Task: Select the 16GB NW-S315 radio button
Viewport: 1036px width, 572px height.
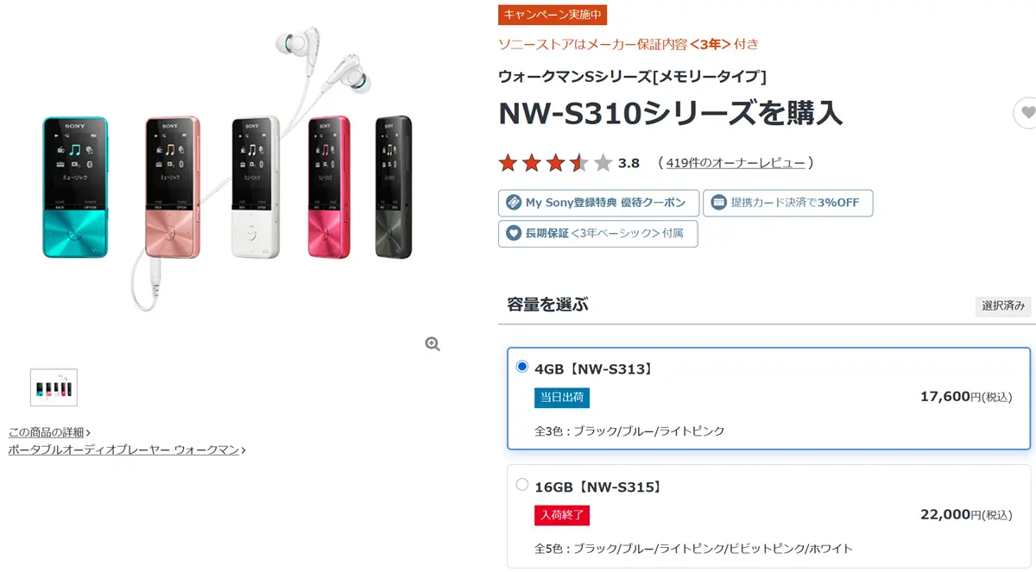Action: [521, 485]
